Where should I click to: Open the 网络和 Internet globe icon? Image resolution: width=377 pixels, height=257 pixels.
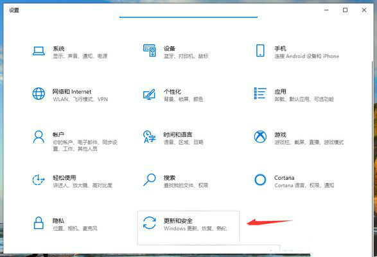click(39, 94)
